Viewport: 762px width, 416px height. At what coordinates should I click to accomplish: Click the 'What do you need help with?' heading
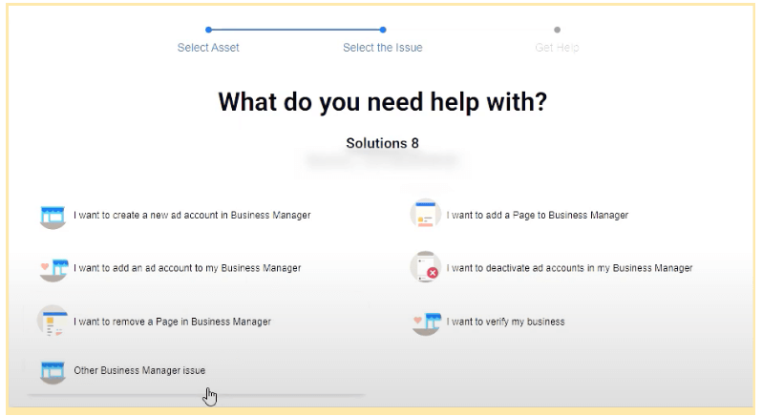(383, 102)
